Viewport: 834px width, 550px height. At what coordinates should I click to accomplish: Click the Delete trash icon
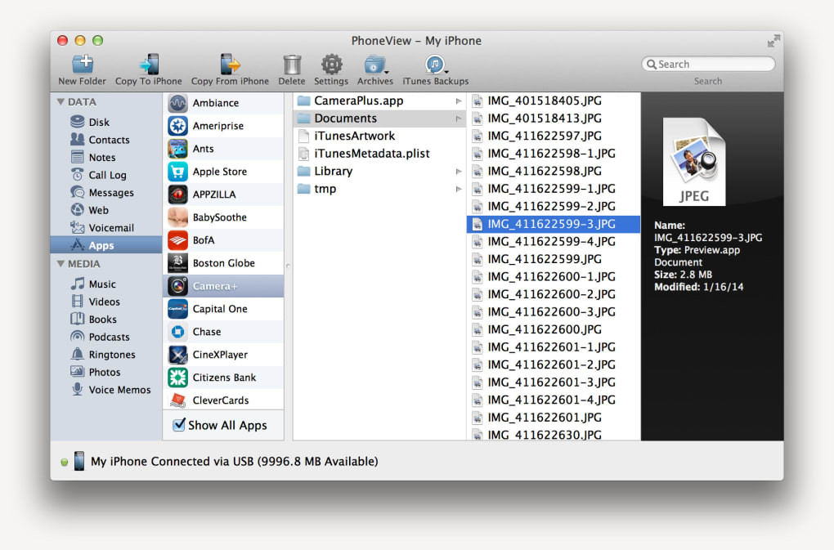(292, 65)
